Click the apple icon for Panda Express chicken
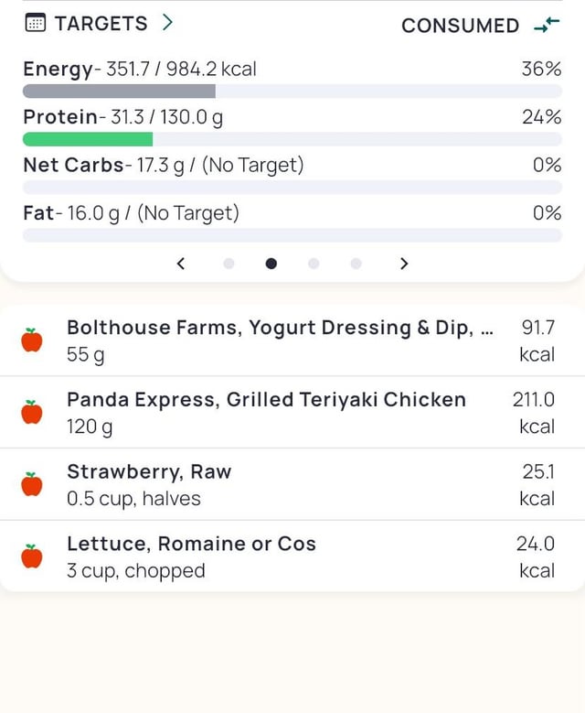This screenshot has width=585, height=713. pos(32,413)
